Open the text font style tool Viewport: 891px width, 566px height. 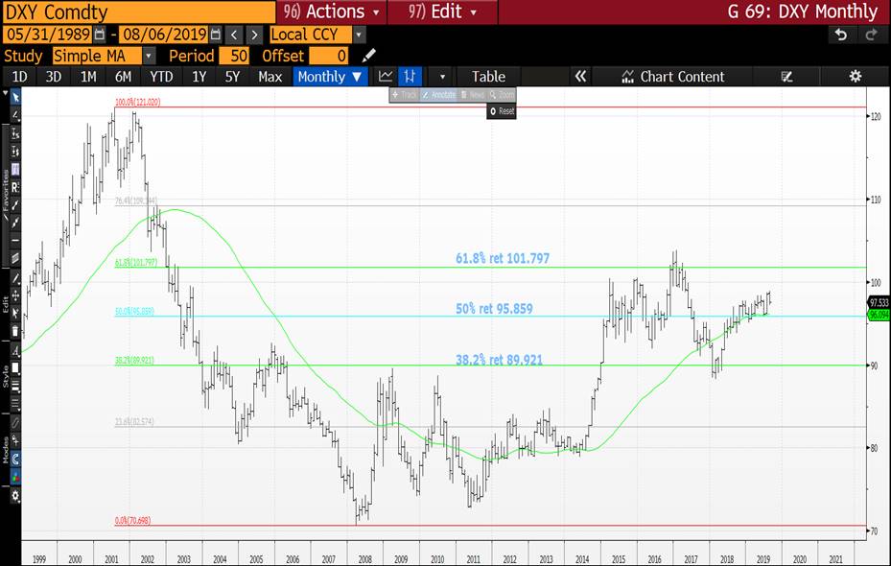coord(15,350)
